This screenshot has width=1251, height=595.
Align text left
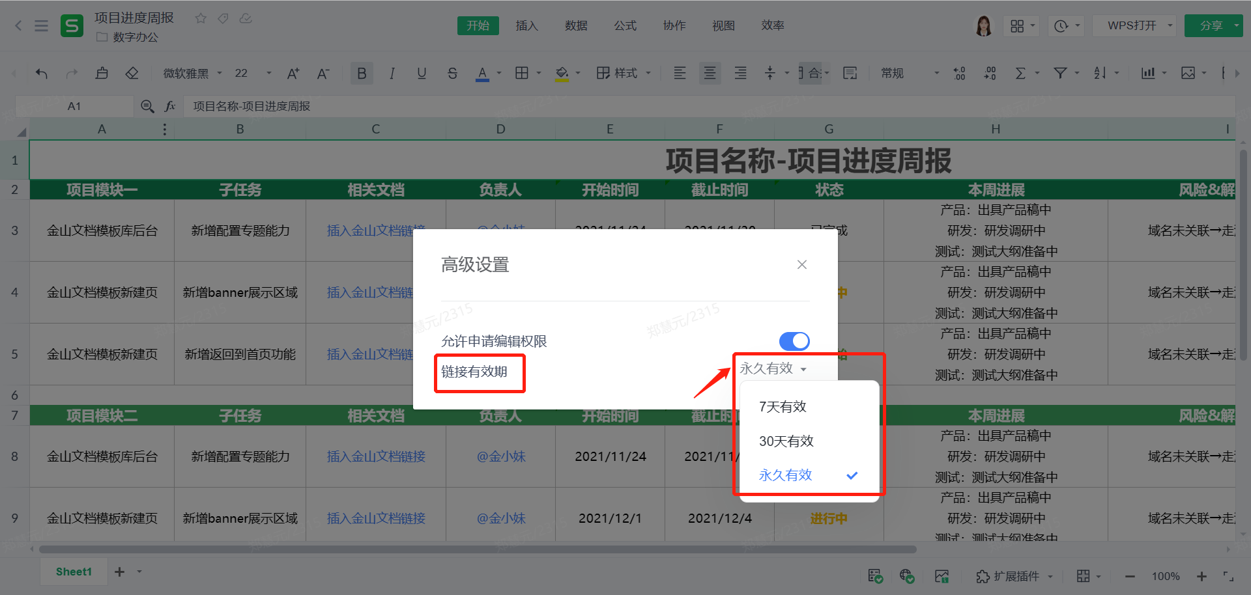tap(680, 73)
